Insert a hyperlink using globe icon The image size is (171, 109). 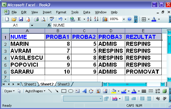(x=72, y=19)
